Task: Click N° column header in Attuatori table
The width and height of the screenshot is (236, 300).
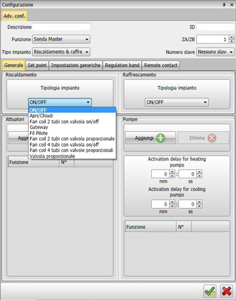Action: pyautogui.click(x=67, y=162)
